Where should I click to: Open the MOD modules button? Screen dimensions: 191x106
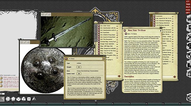(188, 10)
